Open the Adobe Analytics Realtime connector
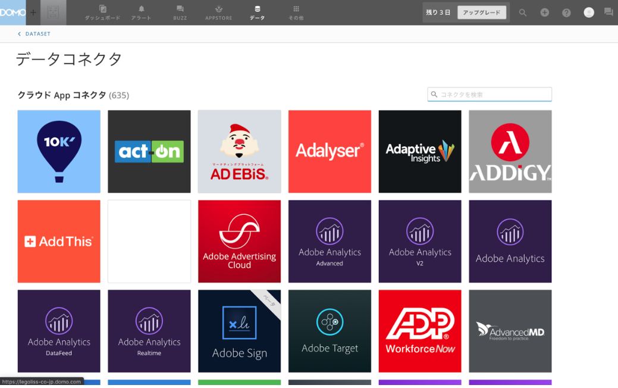Viewport: 618px width, 388px height. (149, 331)
